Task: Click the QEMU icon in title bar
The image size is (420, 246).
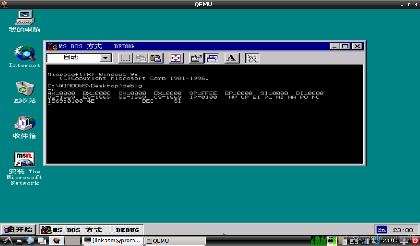Action: pyautogui.click(x=5, y=4)
